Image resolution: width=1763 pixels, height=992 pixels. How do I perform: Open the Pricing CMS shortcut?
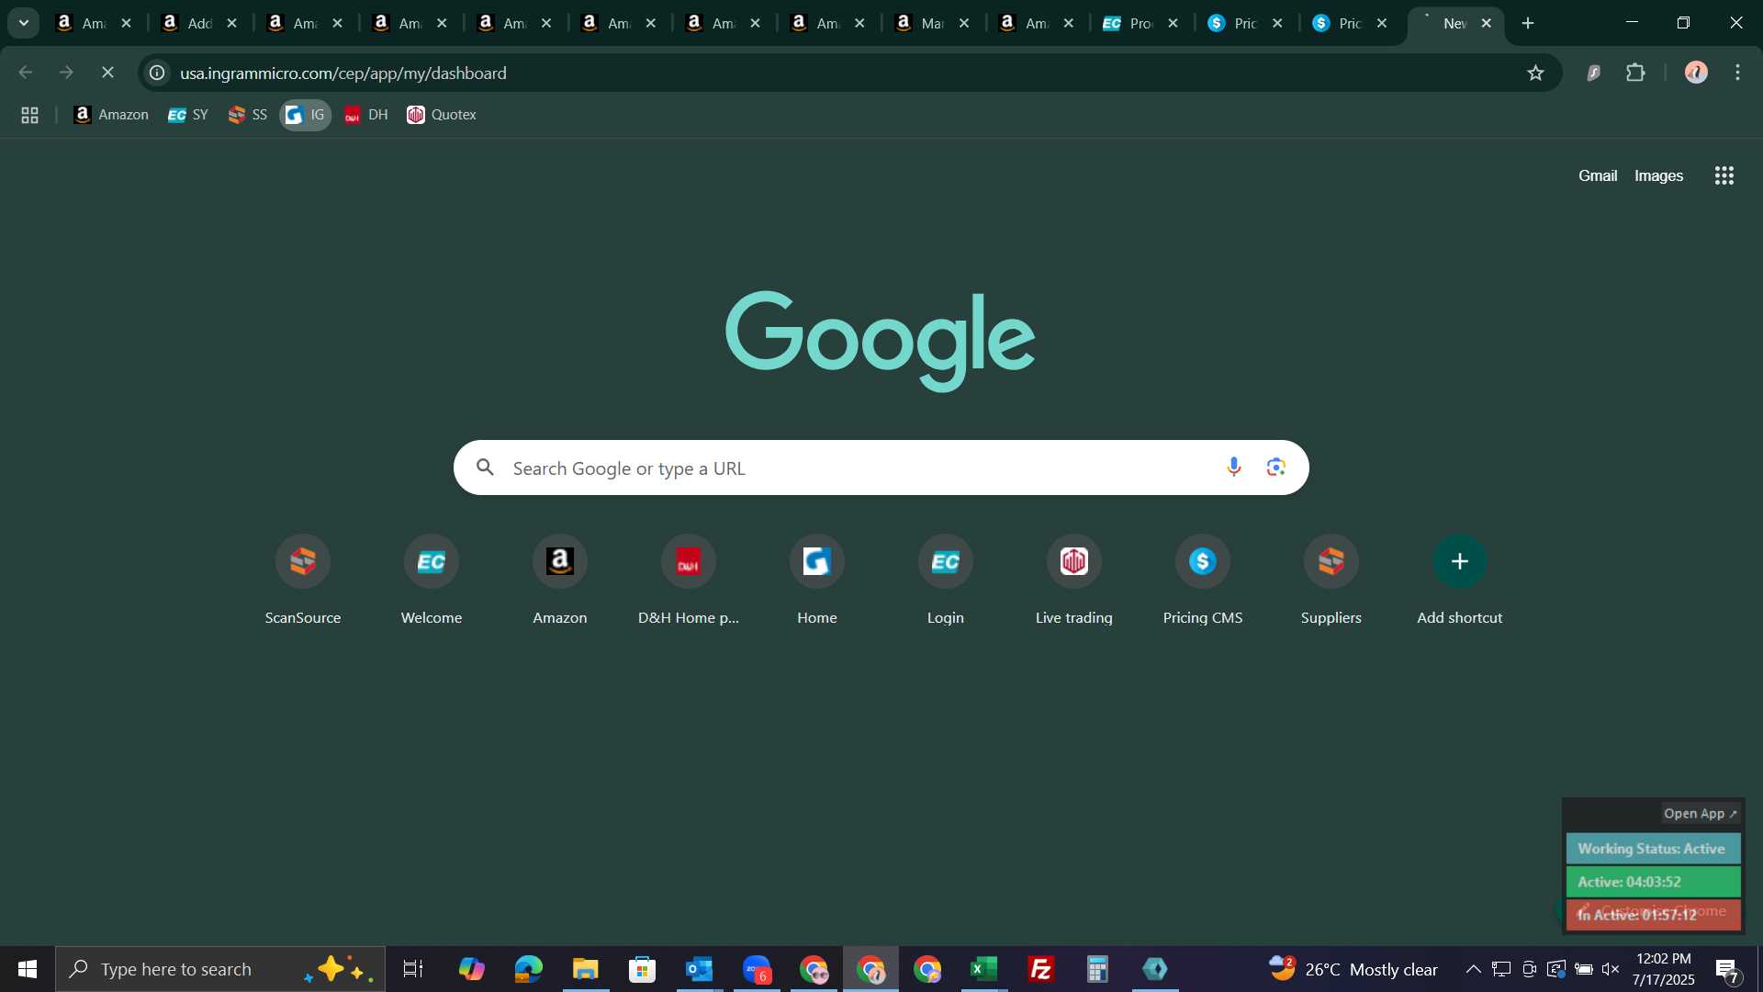[1203, 581]
